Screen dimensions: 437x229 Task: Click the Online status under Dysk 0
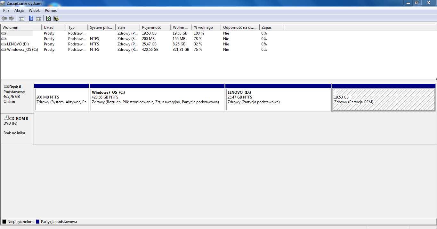coord(9,101)
